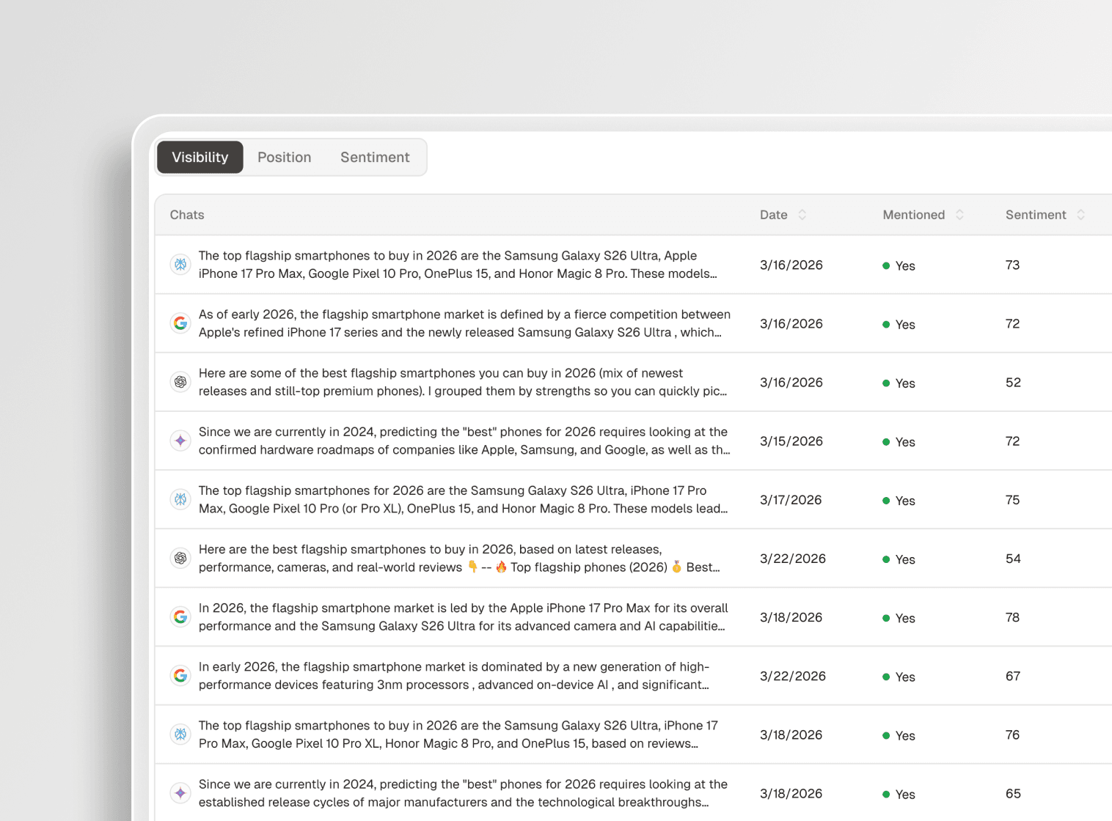This screenshot has height=821, width=1112.
Task: Open the chat summary starting with 'The top flagship smartphones'
Action: point(462,265)
